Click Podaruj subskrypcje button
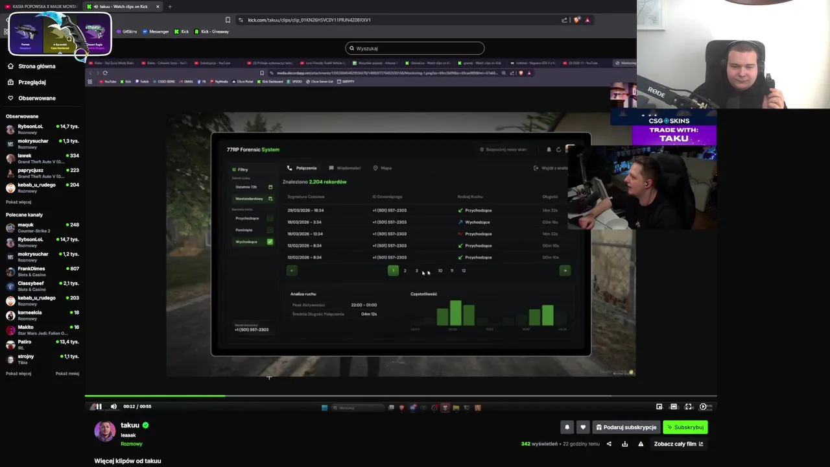Image resolution: width=830 pixels, height=467 pixels. tap(626, 427)
